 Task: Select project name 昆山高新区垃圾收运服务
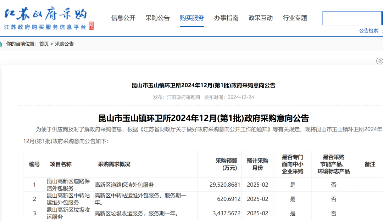[x=68, y=213]
